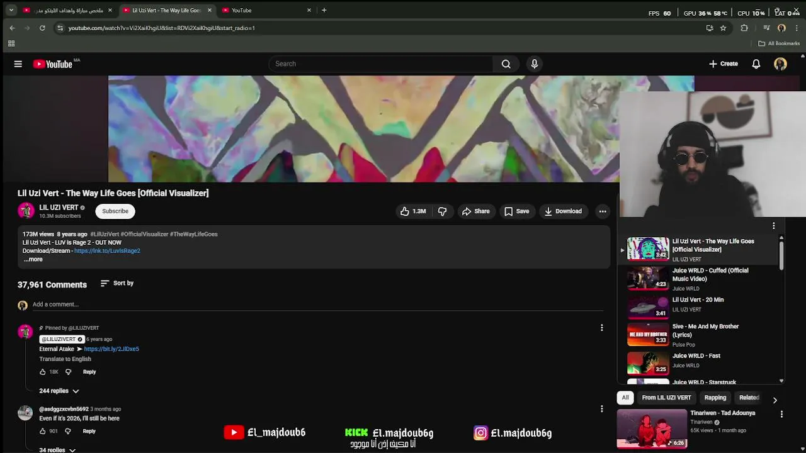This screenshot has width=806, height=453.
Task: Go to the YouTube home logo
Action: [x=53, y=64]
